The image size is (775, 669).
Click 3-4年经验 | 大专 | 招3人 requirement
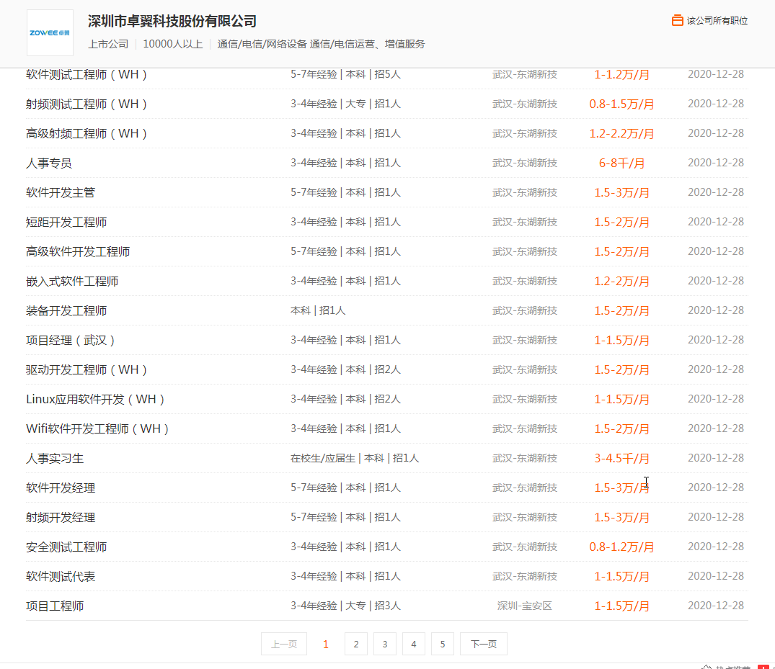(x=345, y=606)
